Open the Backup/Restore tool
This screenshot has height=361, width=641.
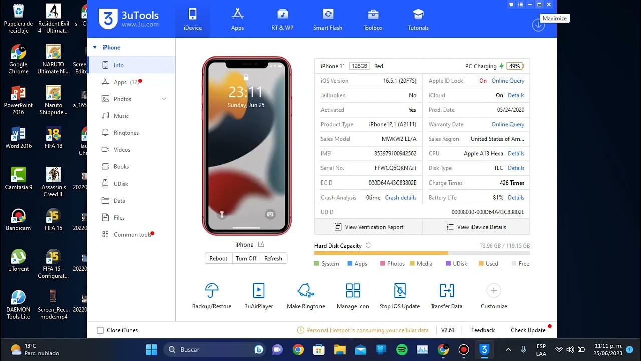[212, 296]
